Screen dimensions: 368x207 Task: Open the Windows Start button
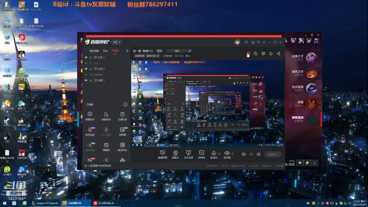tap(4, 203)
